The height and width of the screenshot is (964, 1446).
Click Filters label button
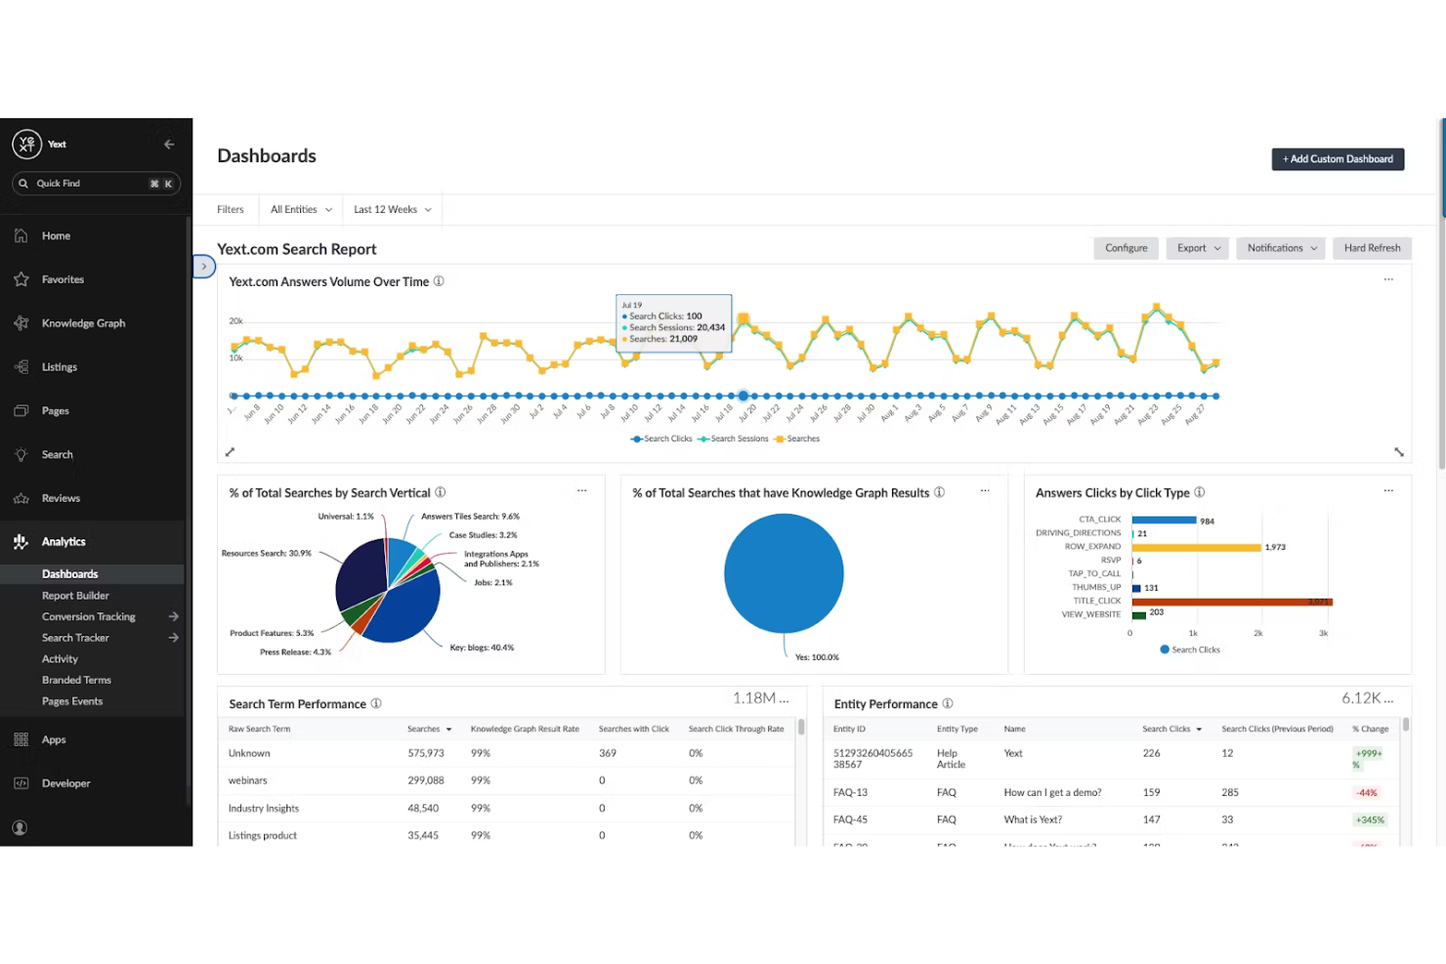(231, 210)
